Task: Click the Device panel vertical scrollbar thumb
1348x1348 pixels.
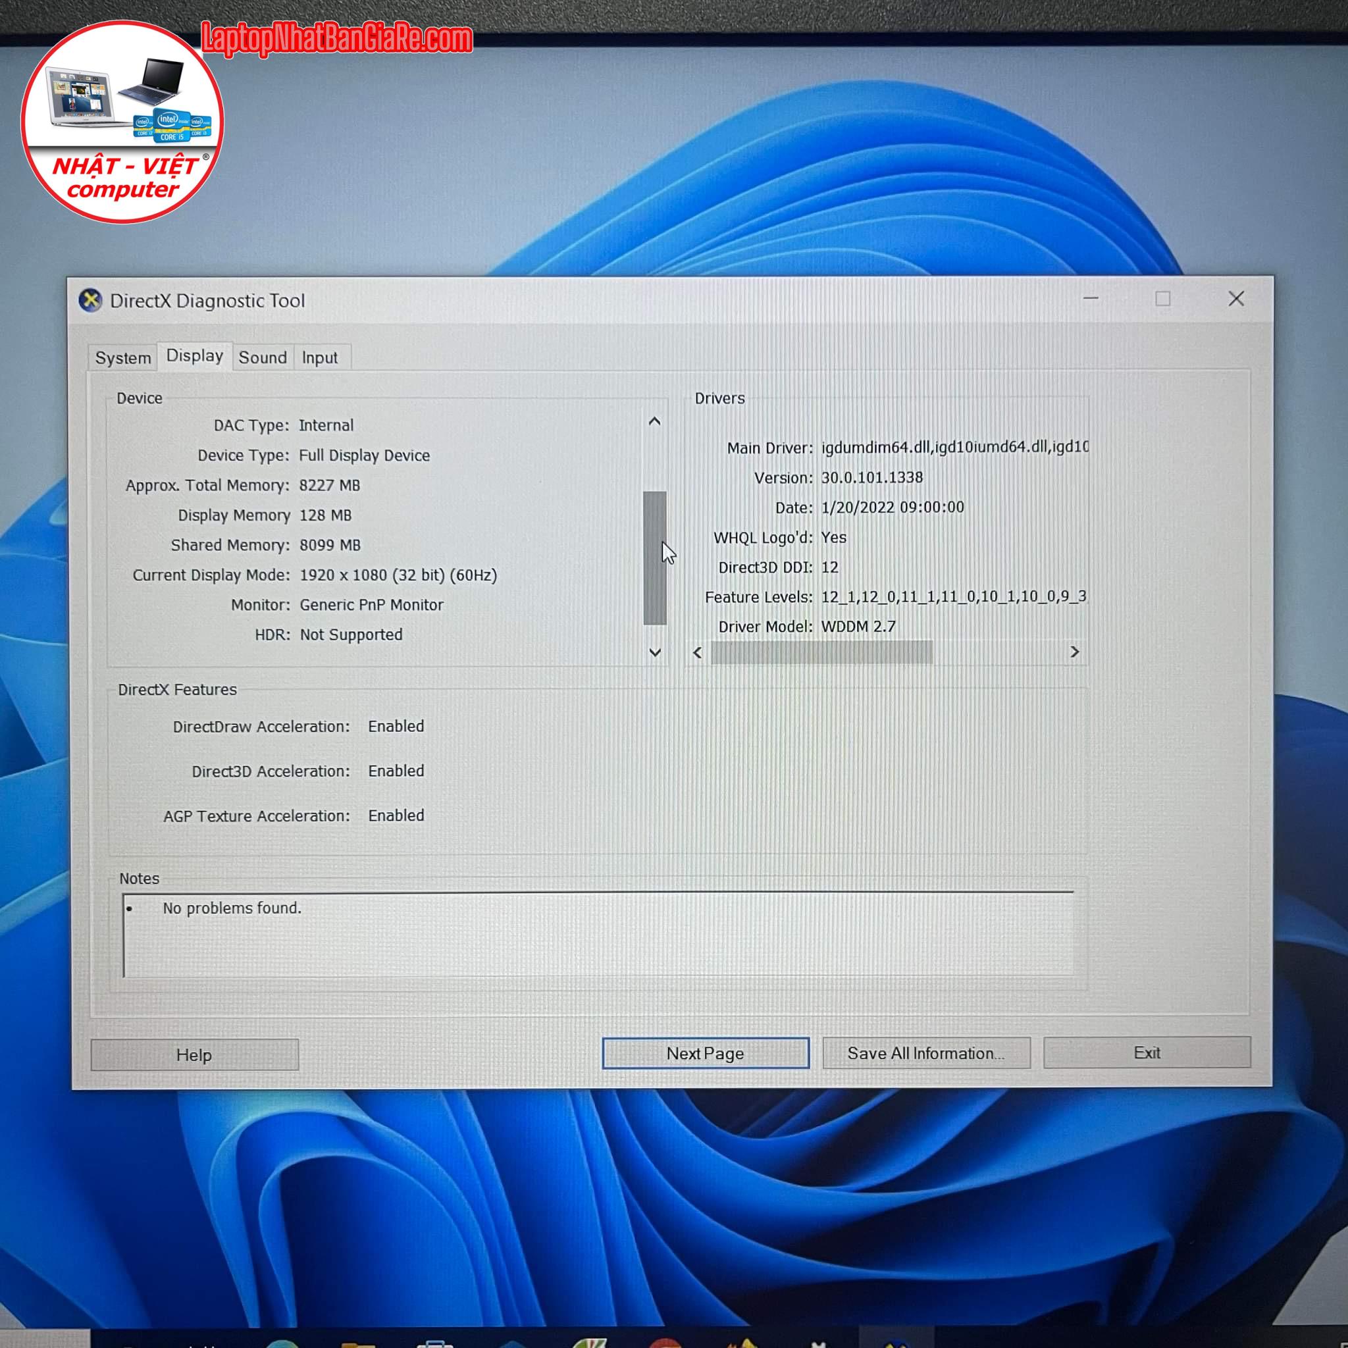Action: (654, 558)
